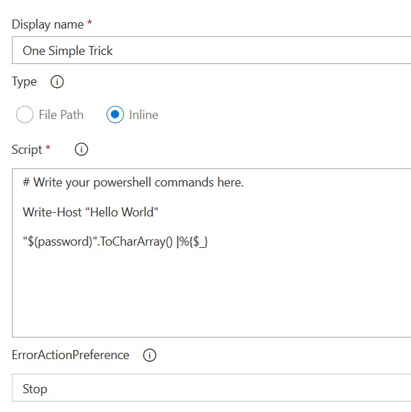Open the Type info tooltip icon
This screenshot has width=411, height=412.
[57, 81]
